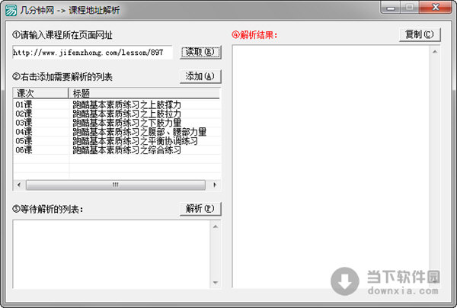Click the 标题 column header

click(x=145, y=93)
